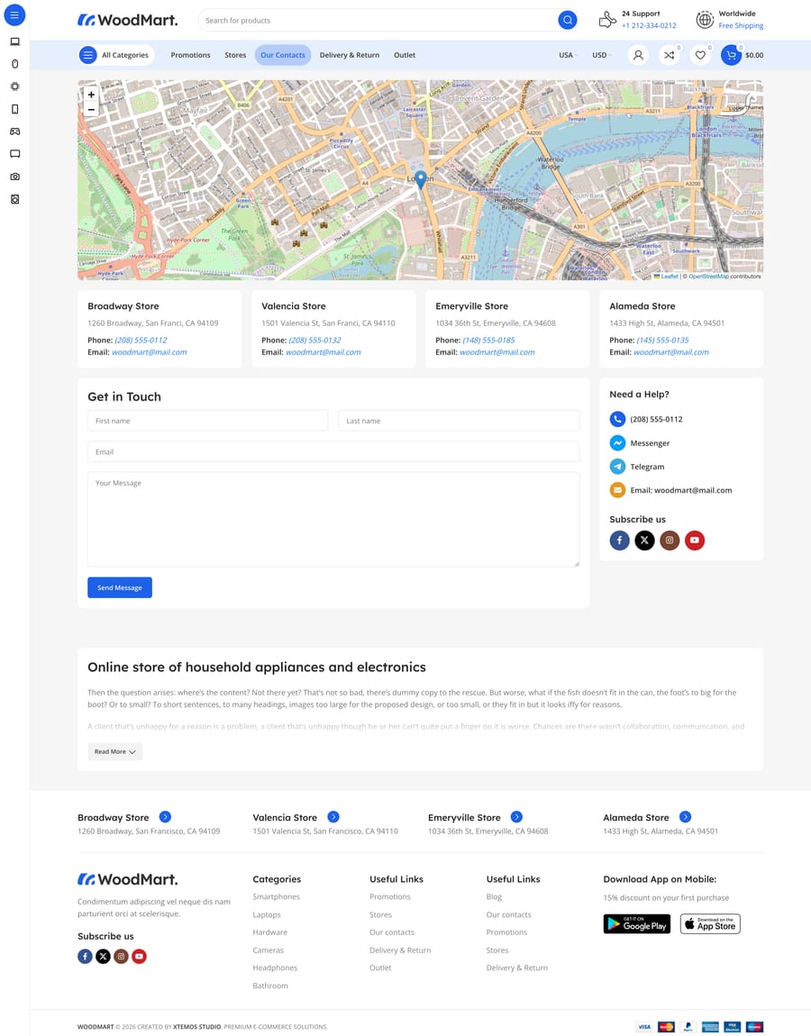This screenshot has height=1036, width=811.
Task: Click Get it on Google Play badge
Action: tap(636, 923)
